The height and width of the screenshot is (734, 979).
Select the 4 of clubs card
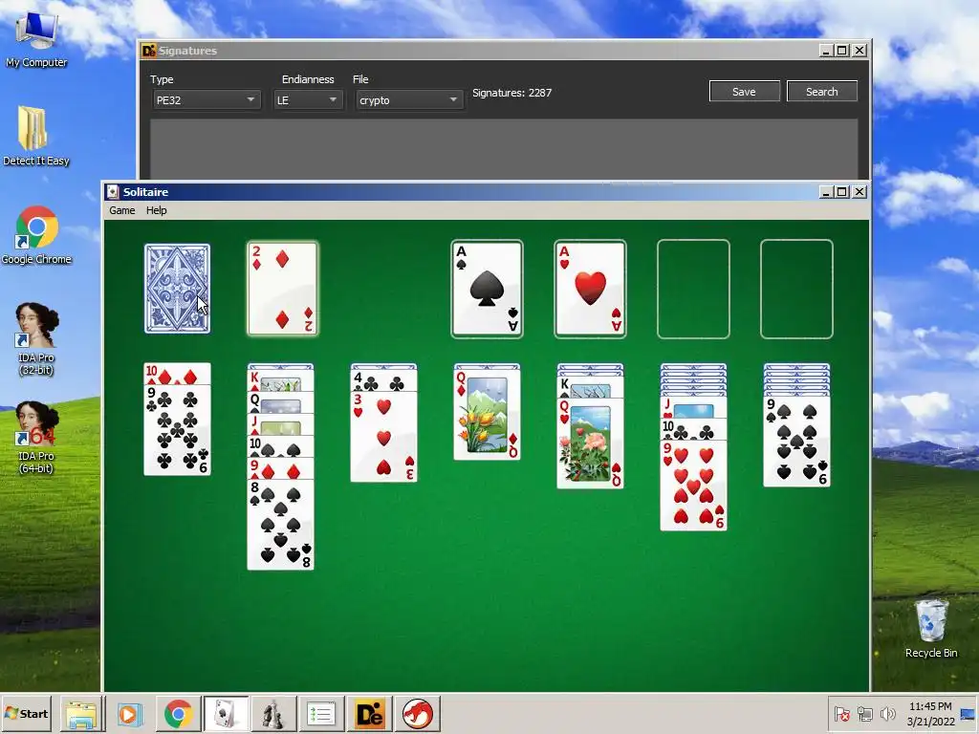(384, 380)
